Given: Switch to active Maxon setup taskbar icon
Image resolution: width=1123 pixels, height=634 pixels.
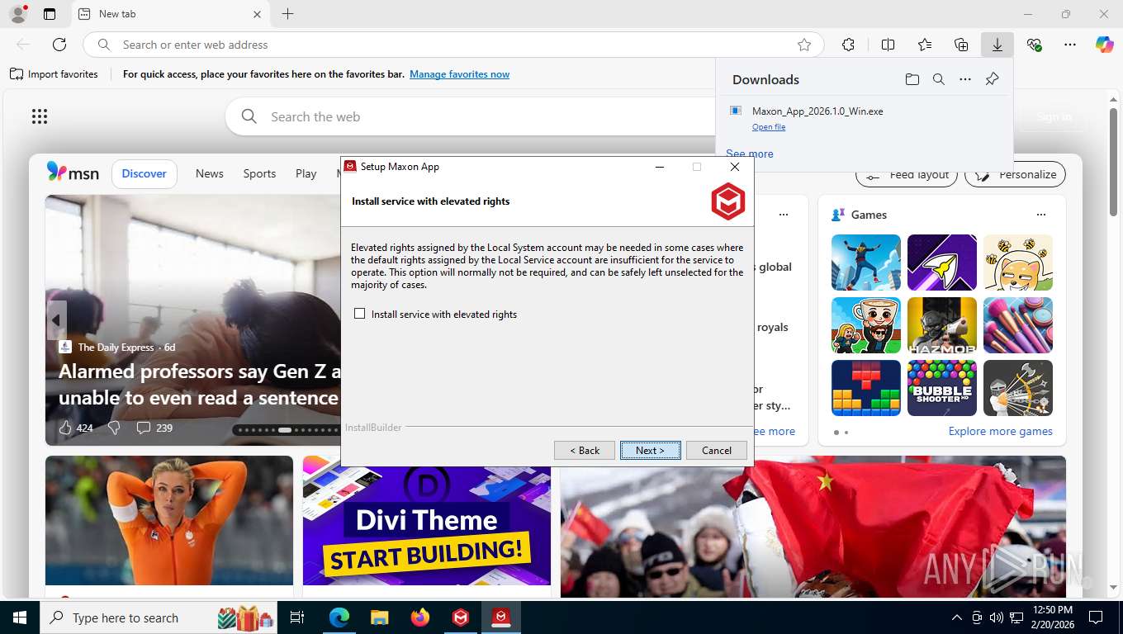Looking at the screenshot, I should click(500, 617).
